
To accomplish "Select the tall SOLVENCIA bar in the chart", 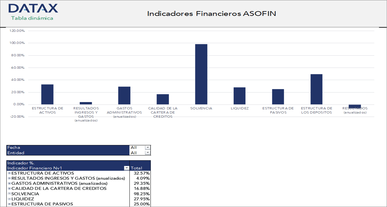I will pos(201,73).
